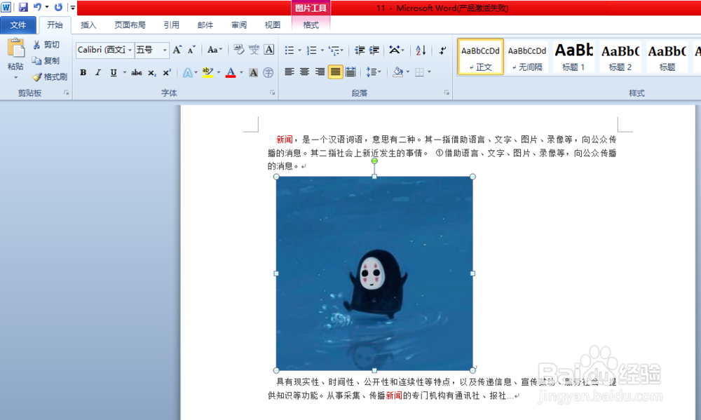Open the font size 五号 dropdown

165,50
